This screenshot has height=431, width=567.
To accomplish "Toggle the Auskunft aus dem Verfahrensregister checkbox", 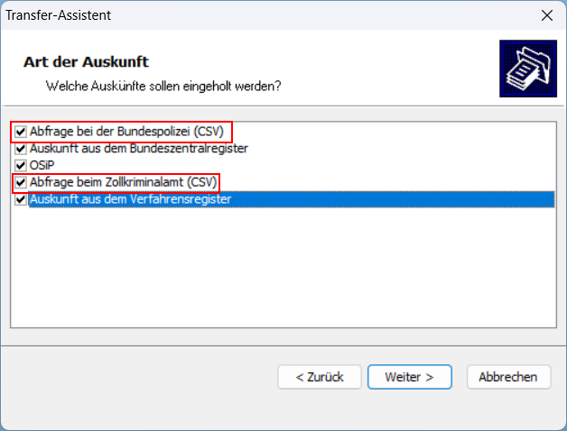I will (x=21, y=199).
